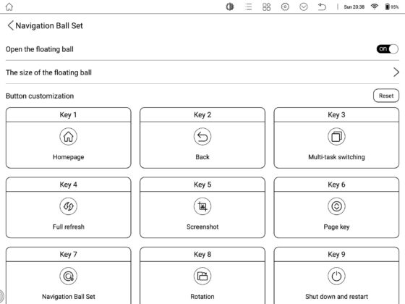405x304 pixels.
Task: Open the apps grid in the status bar
Action: point(266,7)
